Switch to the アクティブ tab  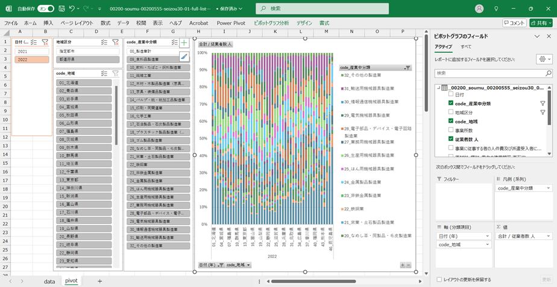(443, 46)
